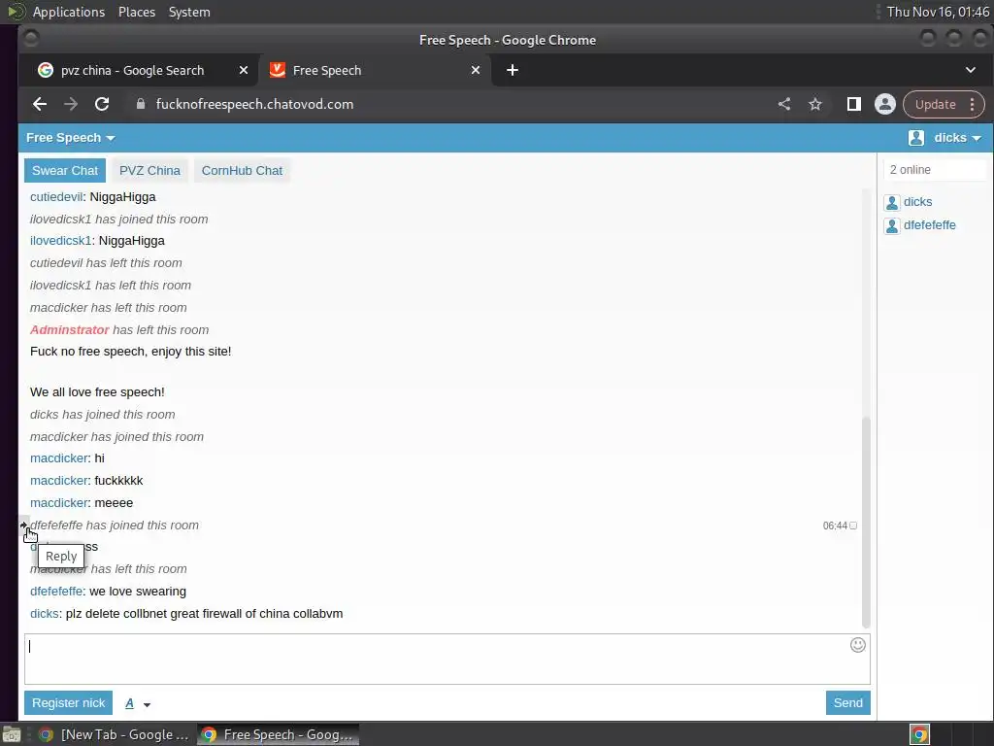Open Chrome three-dot menu
This screenshot has width=994, height=746.
[x=972, y=104]
